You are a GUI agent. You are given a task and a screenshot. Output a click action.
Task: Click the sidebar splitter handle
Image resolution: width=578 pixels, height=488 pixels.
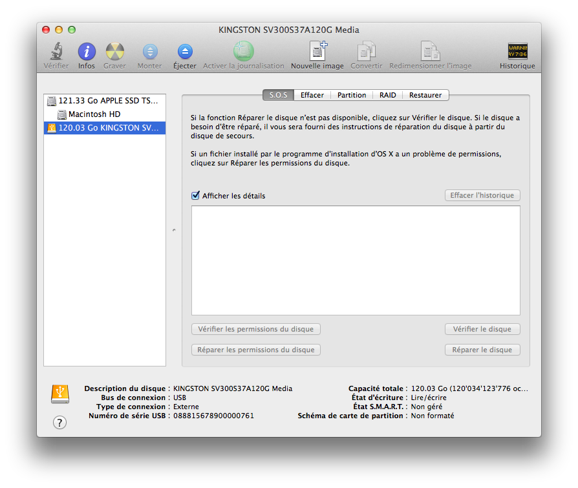tap(173, 229)
